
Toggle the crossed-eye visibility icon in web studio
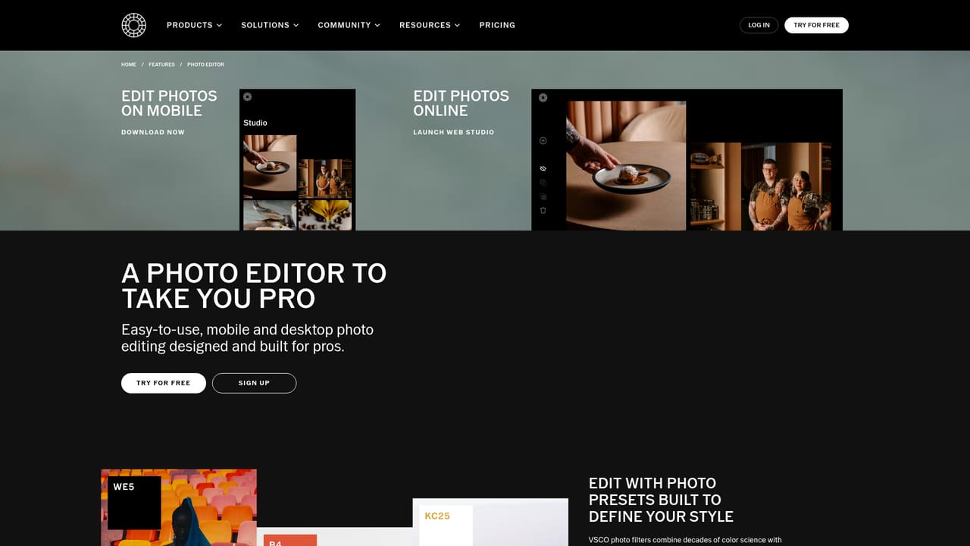click(543, 168)
